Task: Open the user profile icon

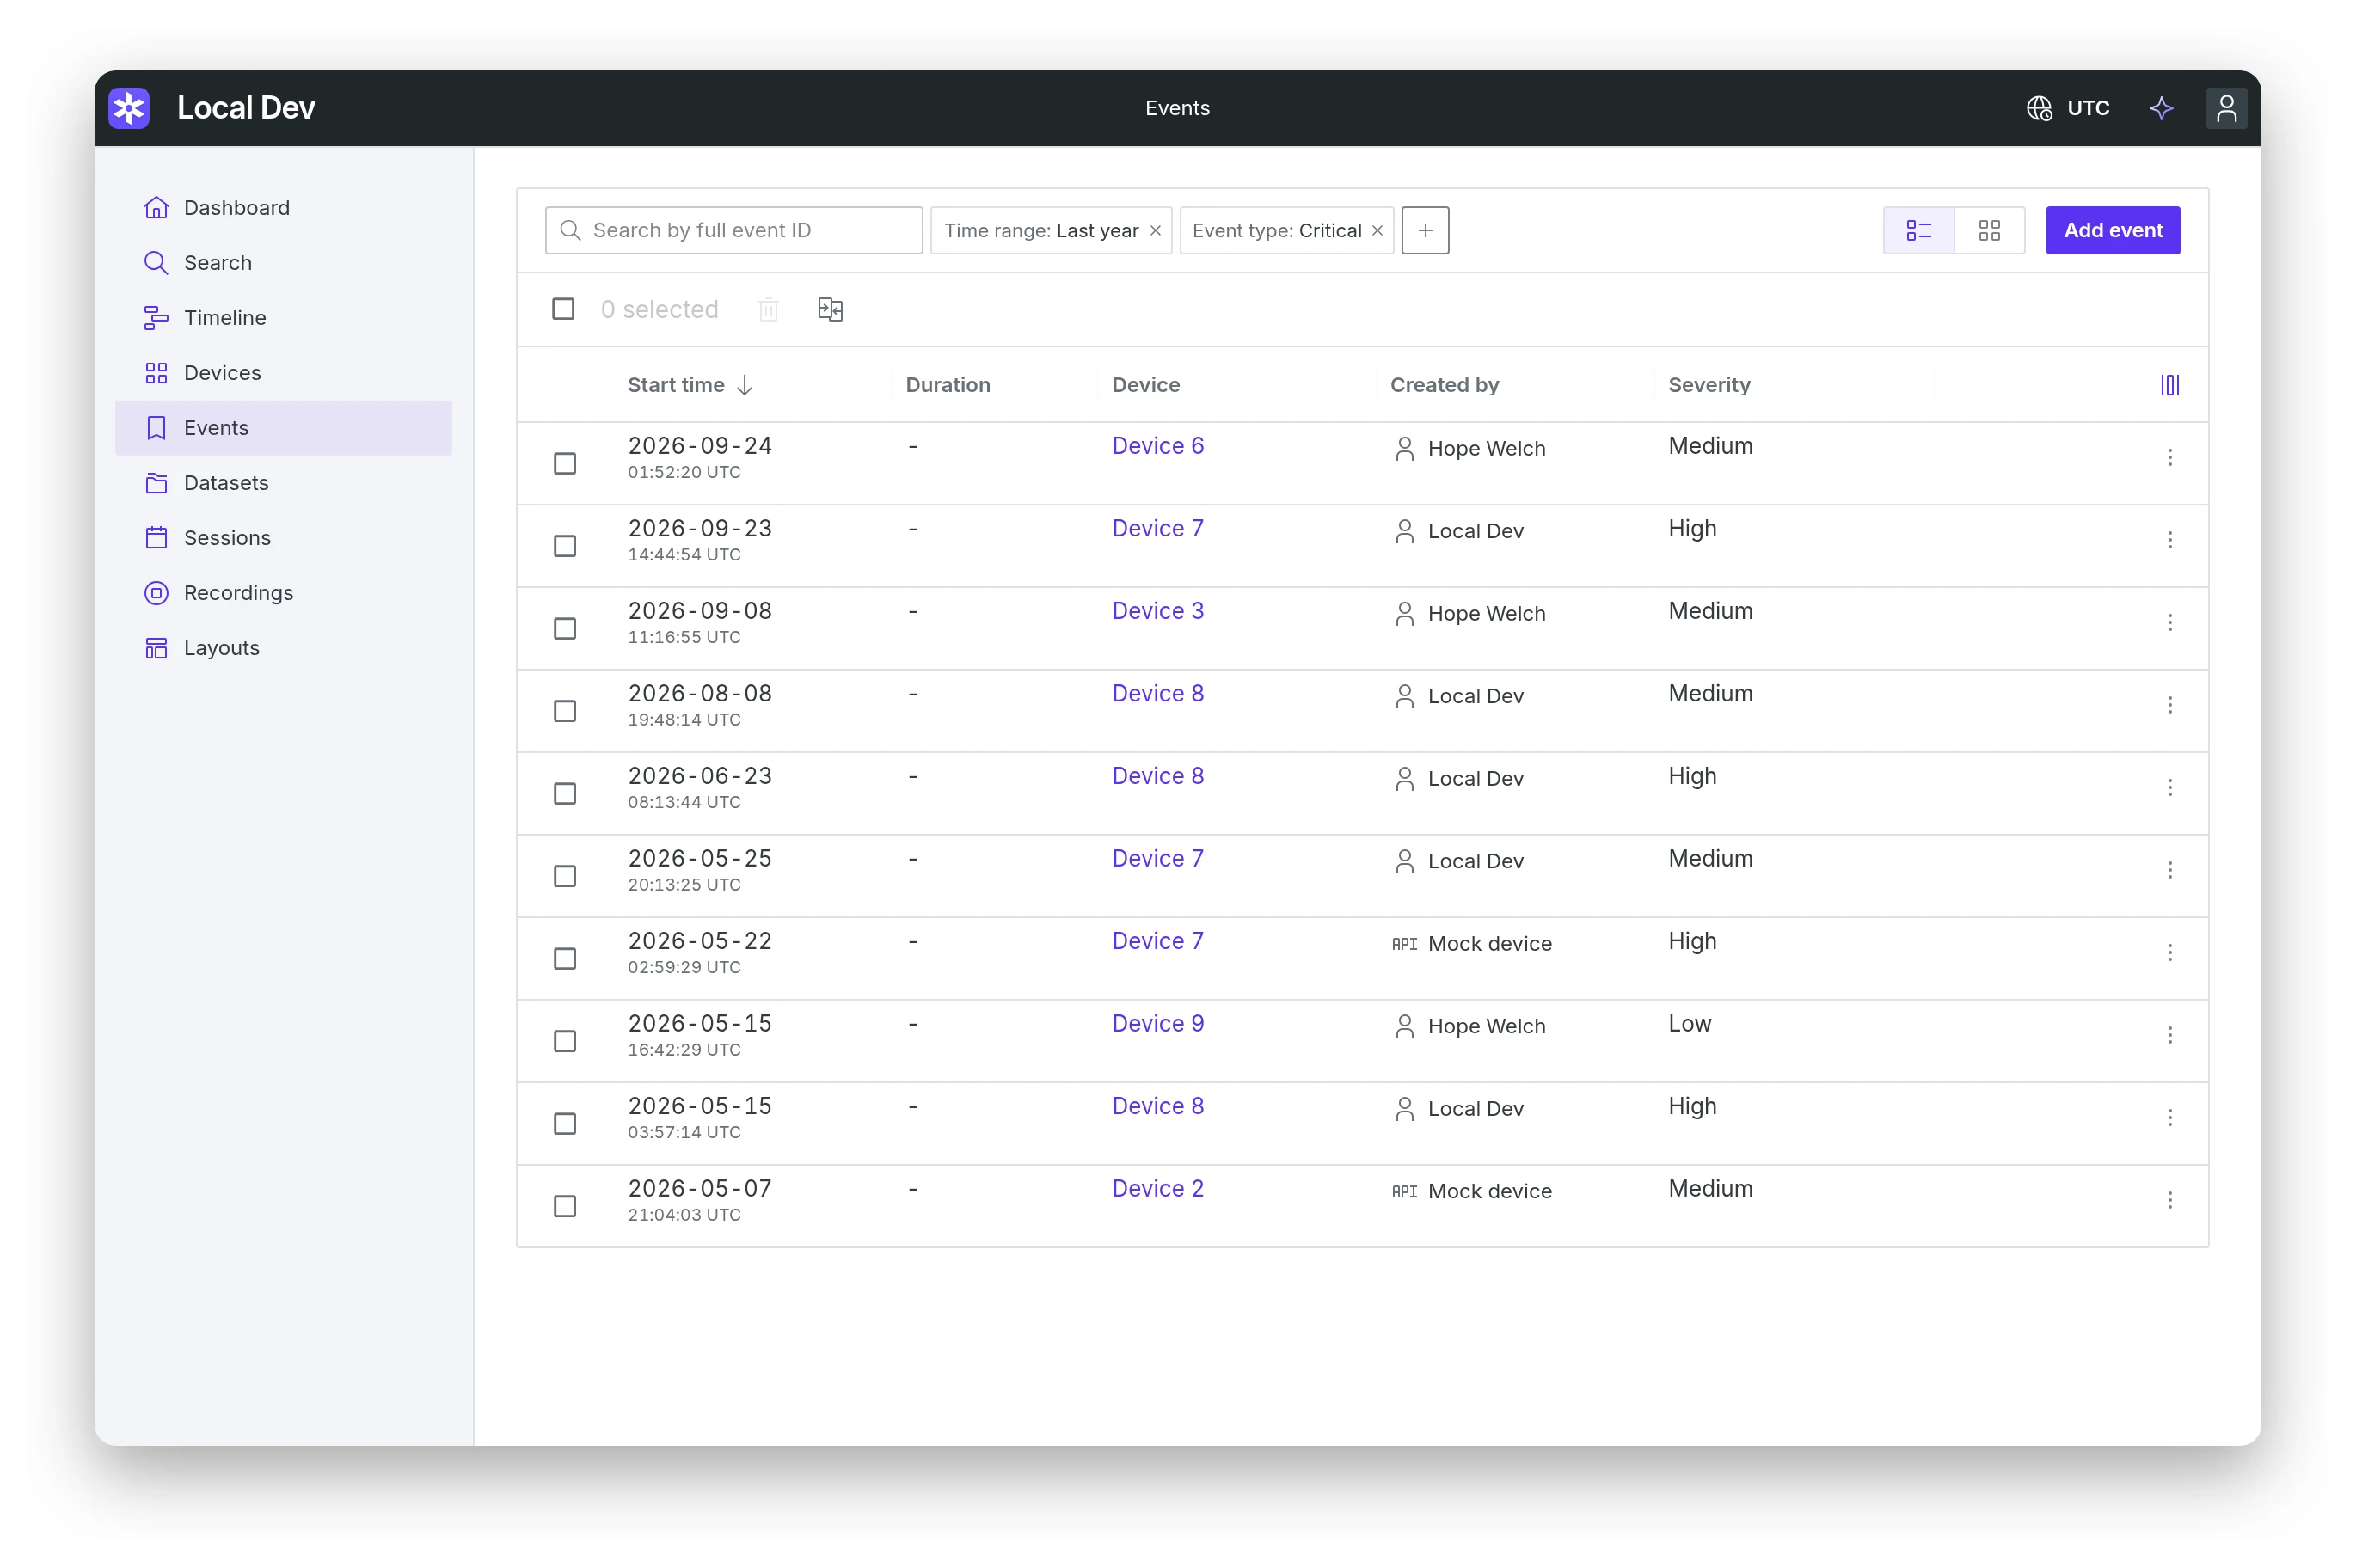Action: [x=2225, y=108]
